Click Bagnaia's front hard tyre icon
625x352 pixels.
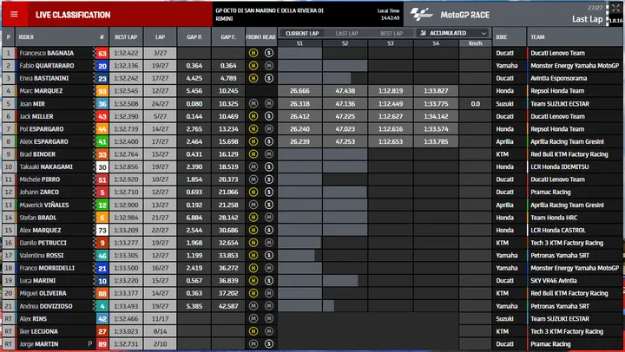(253, 53)
